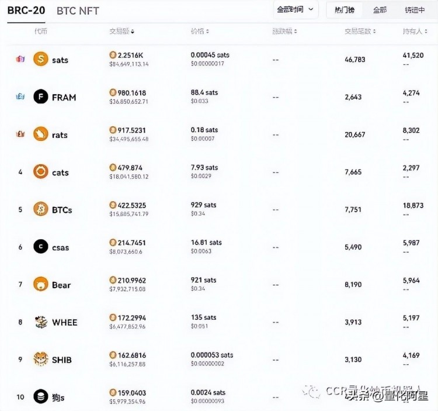This screenshot has width=438, height=411.
Task: Sort by 交易额 column arrow
Action: click(x=133, y=32)
